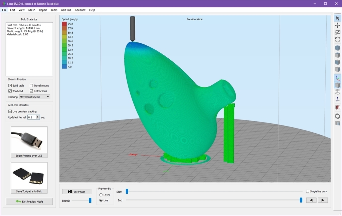The width and height of the screenshot is (342, 216).
Task: Open the Mesh menu
Action: pyautogui.click(x=32, y=10)
